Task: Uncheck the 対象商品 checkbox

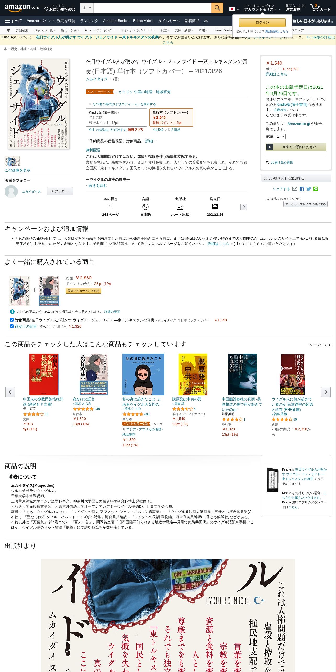Action: (12, 320)
